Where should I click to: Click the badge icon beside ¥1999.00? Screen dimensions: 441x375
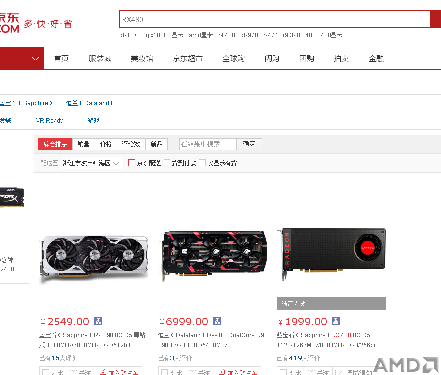click(336, 321)
